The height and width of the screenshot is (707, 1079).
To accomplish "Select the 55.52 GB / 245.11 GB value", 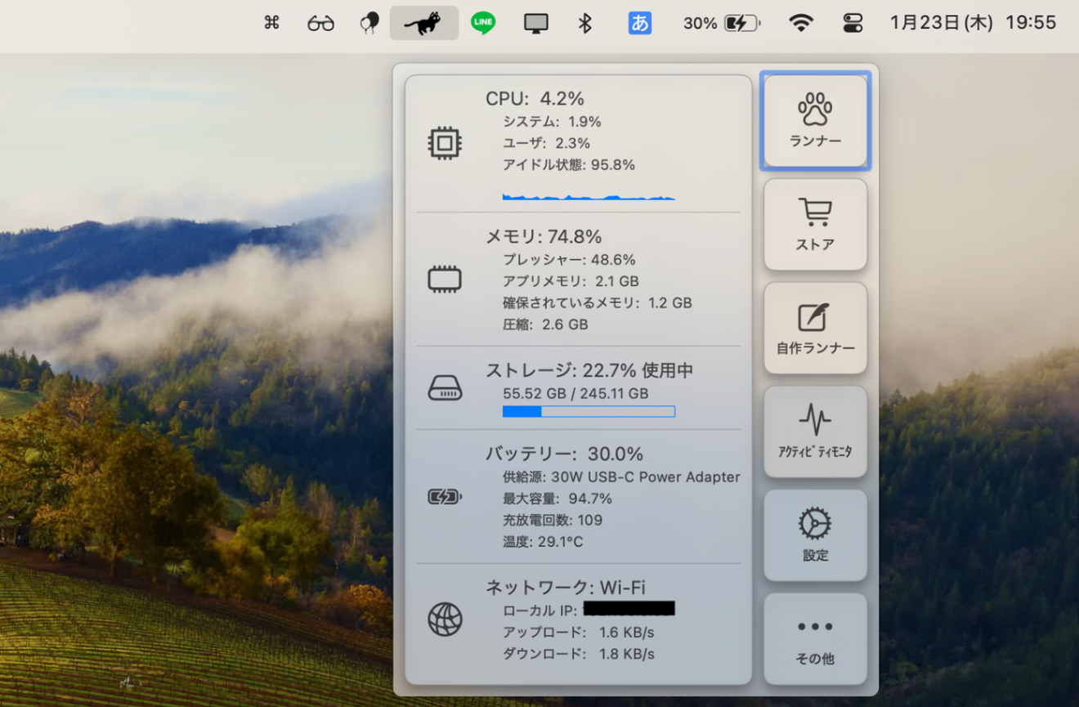I will tap(575, 393).
